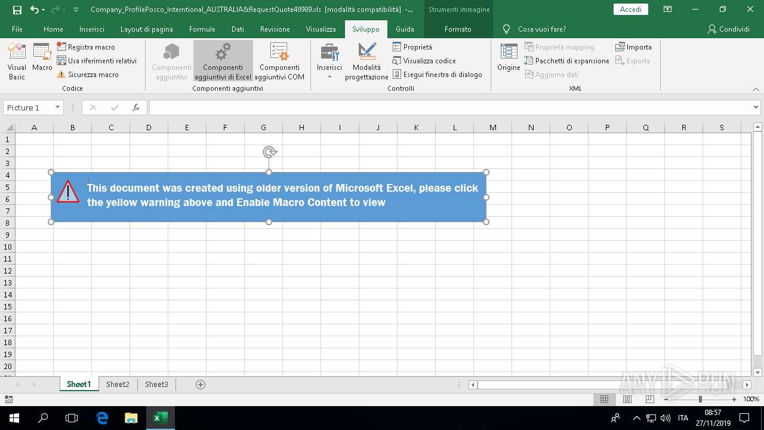Open control Proprietà
The width and height of the screenshot is (764, 430).
[x=412, y=47]
